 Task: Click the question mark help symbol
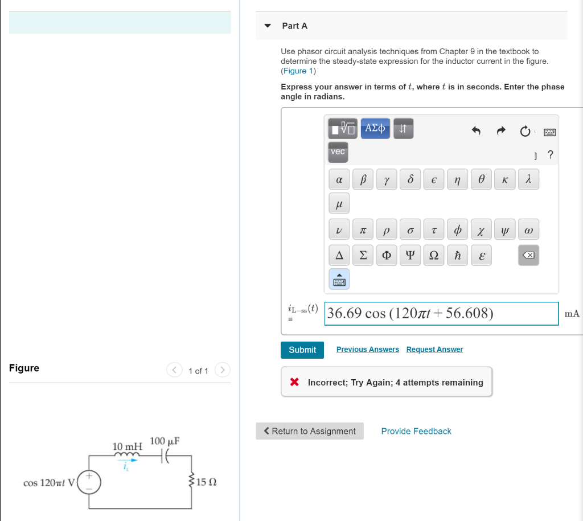[x=549, y=154]
